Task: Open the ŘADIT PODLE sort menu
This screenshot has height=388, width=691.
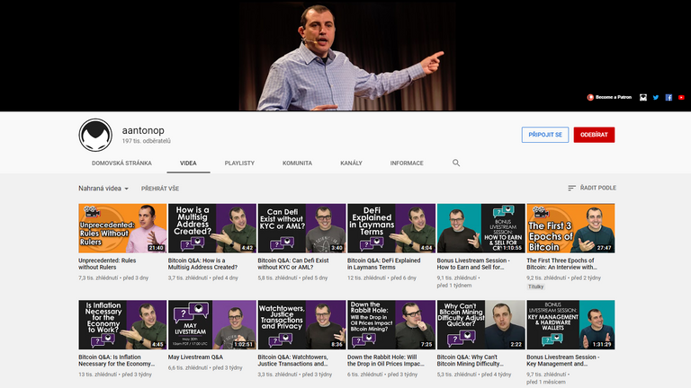Action: (592, 188)
